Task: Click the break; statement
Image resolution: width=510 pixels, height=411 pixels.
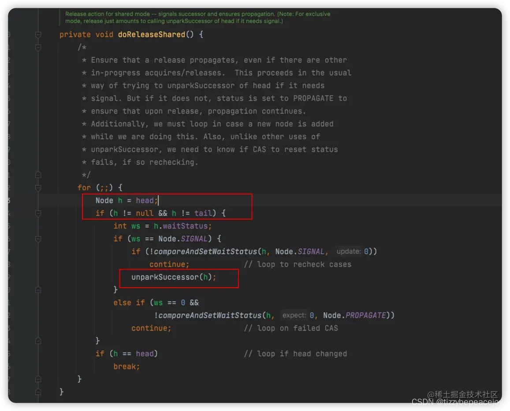Action: tap(127, 367)
